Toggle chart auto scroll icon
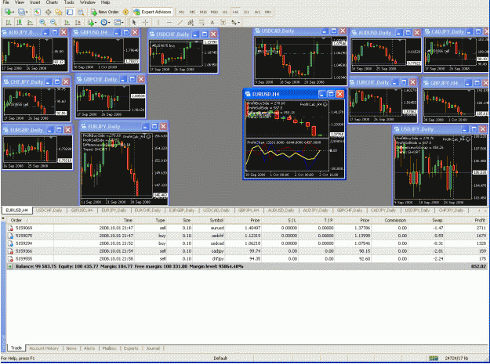Viewport: 490px width, 364px height. click(67, 23)
